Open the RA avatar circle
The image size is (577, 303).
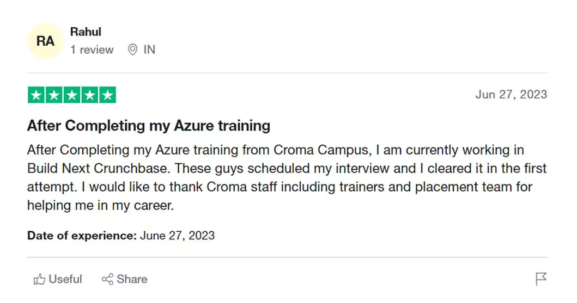tap(45, 41)
